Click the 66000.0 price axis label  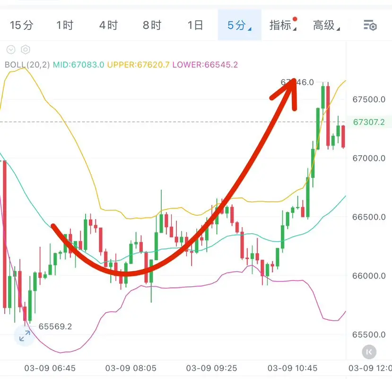click(x=369, y=276)
